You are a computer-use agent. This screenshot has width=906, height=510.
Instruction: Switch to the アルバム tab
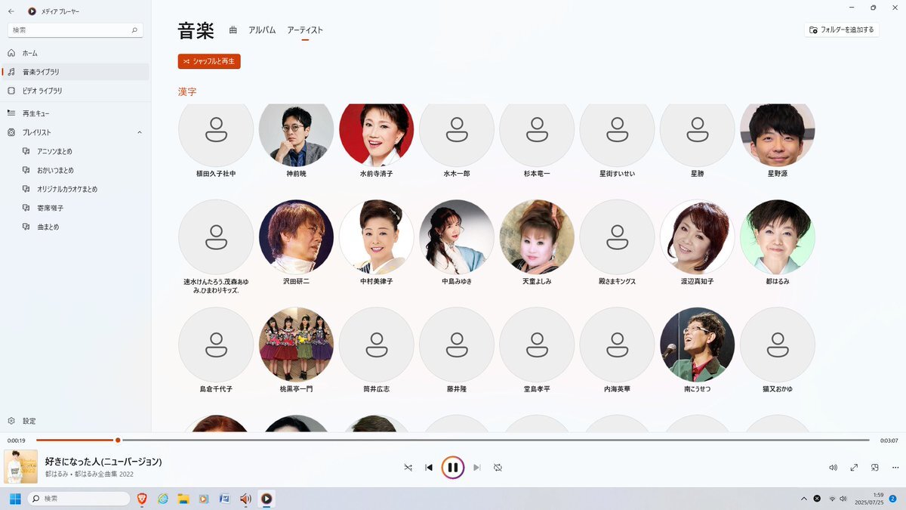pyautogui.click(x=262, y=30)
